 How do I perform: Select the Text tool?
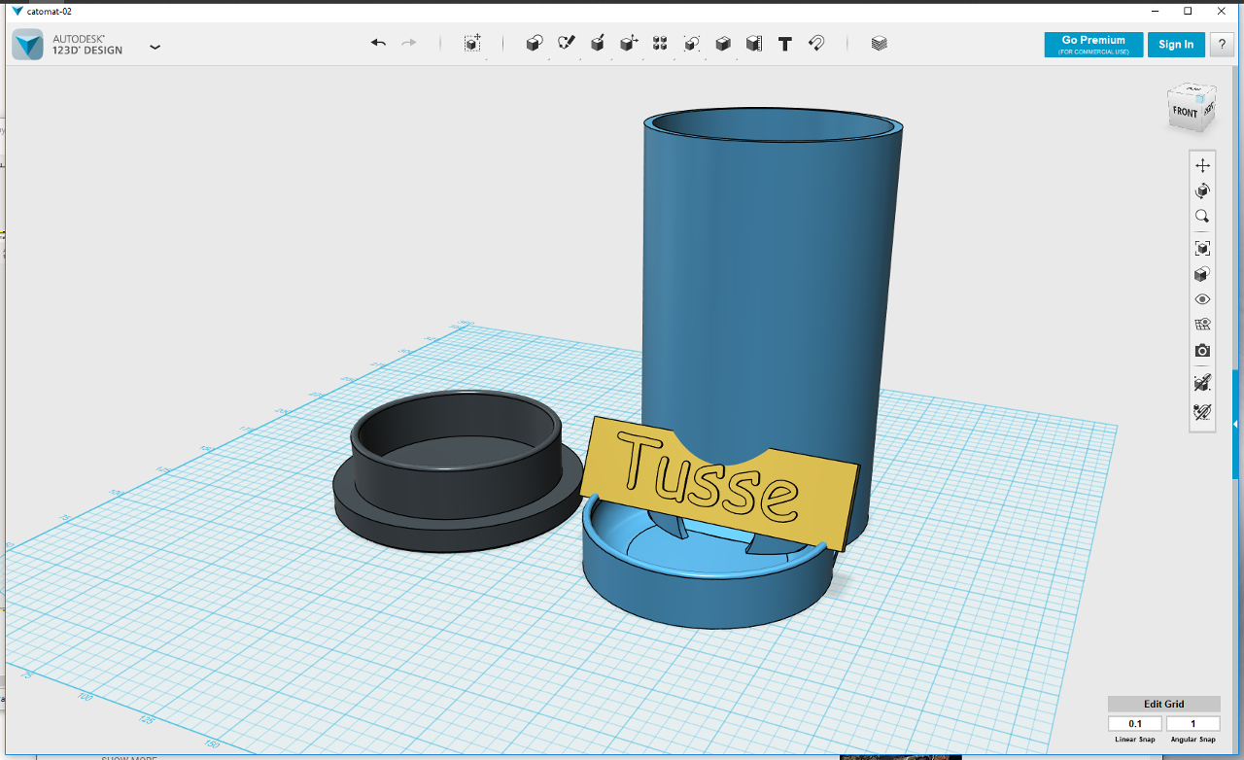pyautogui.click(x=785, y=44)
